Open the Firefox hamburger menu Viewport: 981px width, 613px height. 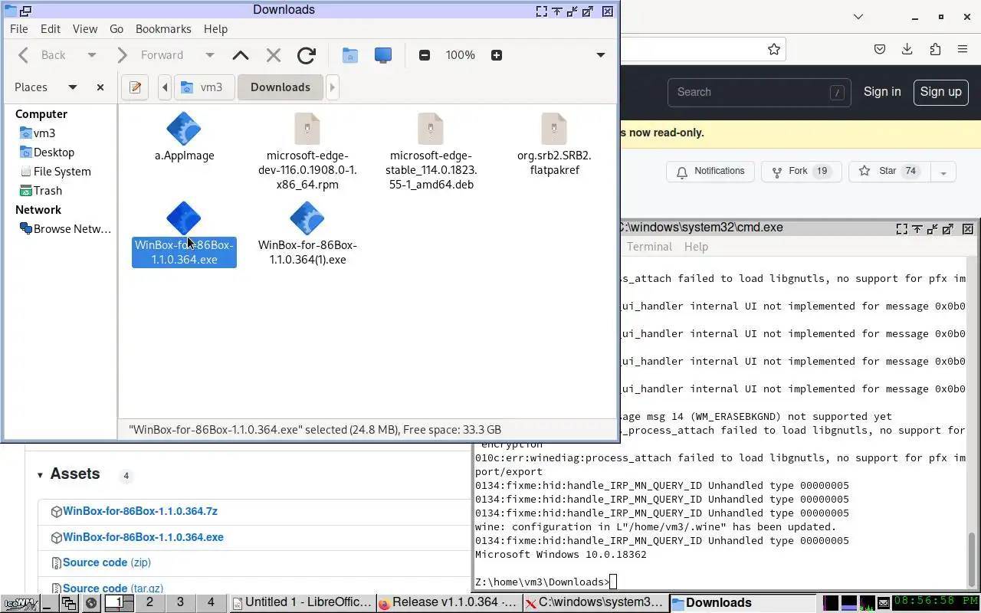click(x=963, y=49)
